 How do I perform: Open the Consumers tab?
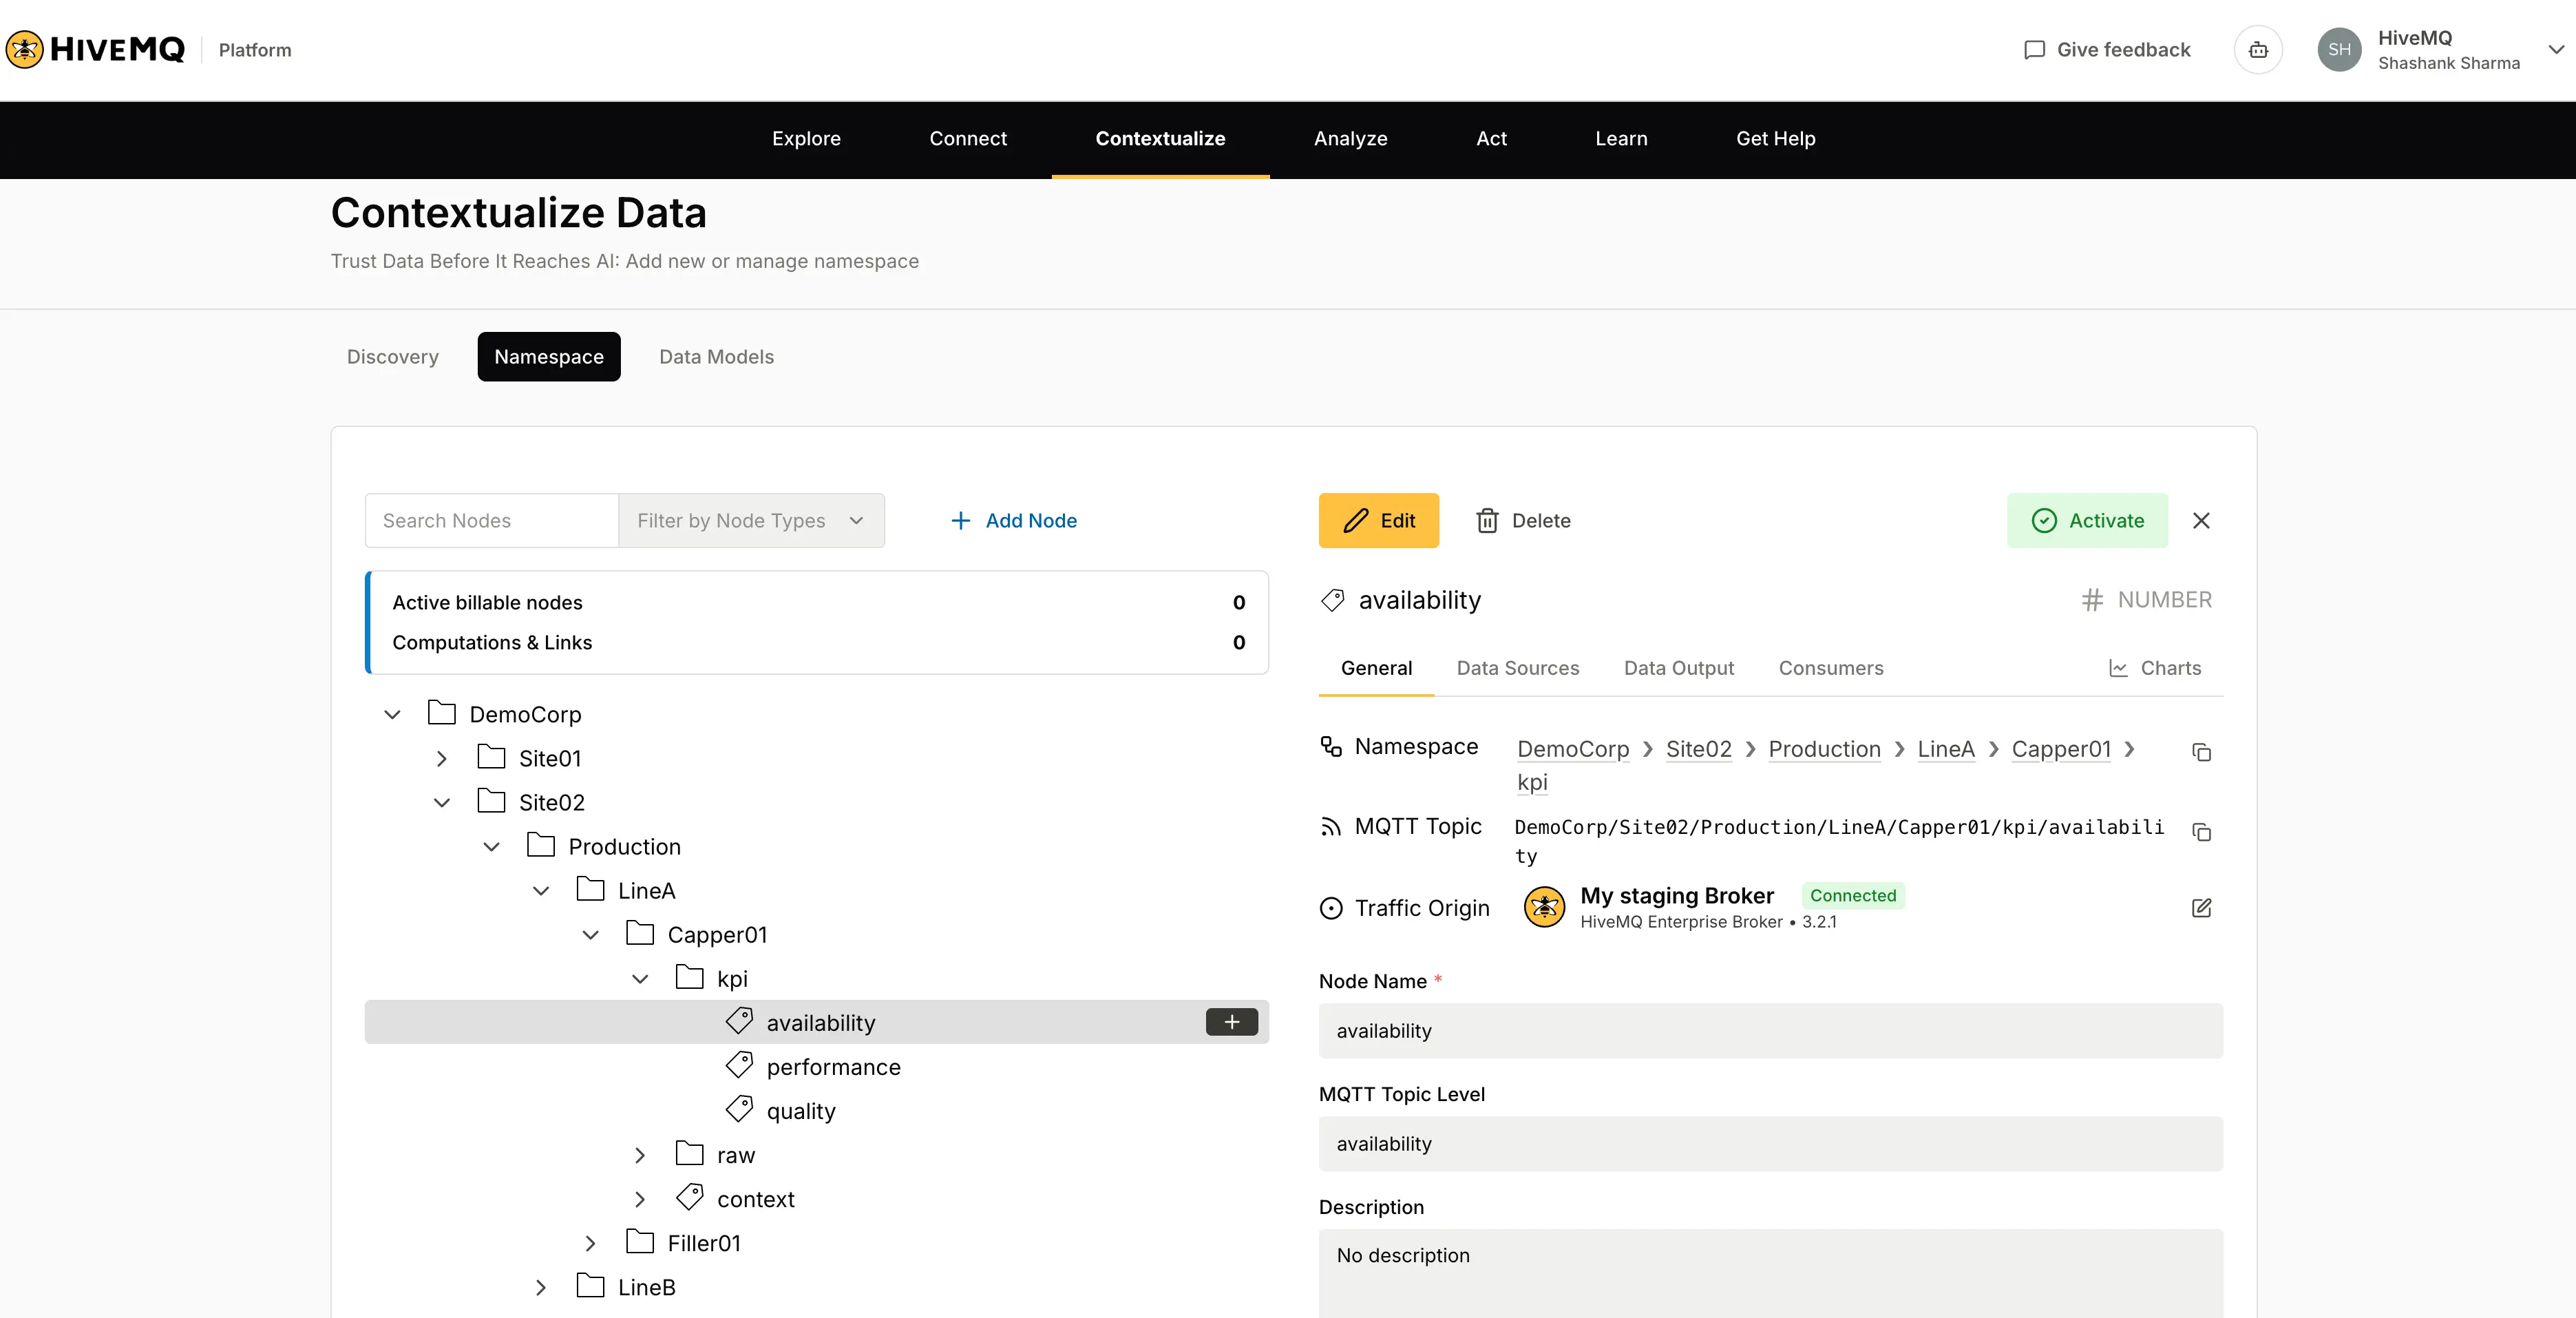1830,668
